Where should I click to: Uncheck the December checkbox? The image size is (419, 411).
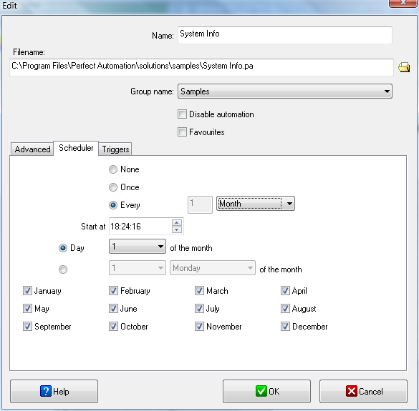(x=285, y=327)
